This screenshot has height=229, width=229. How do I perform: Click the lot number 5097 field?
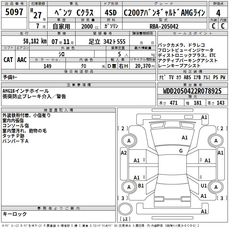pyautogui.click(x=14, y=12)
